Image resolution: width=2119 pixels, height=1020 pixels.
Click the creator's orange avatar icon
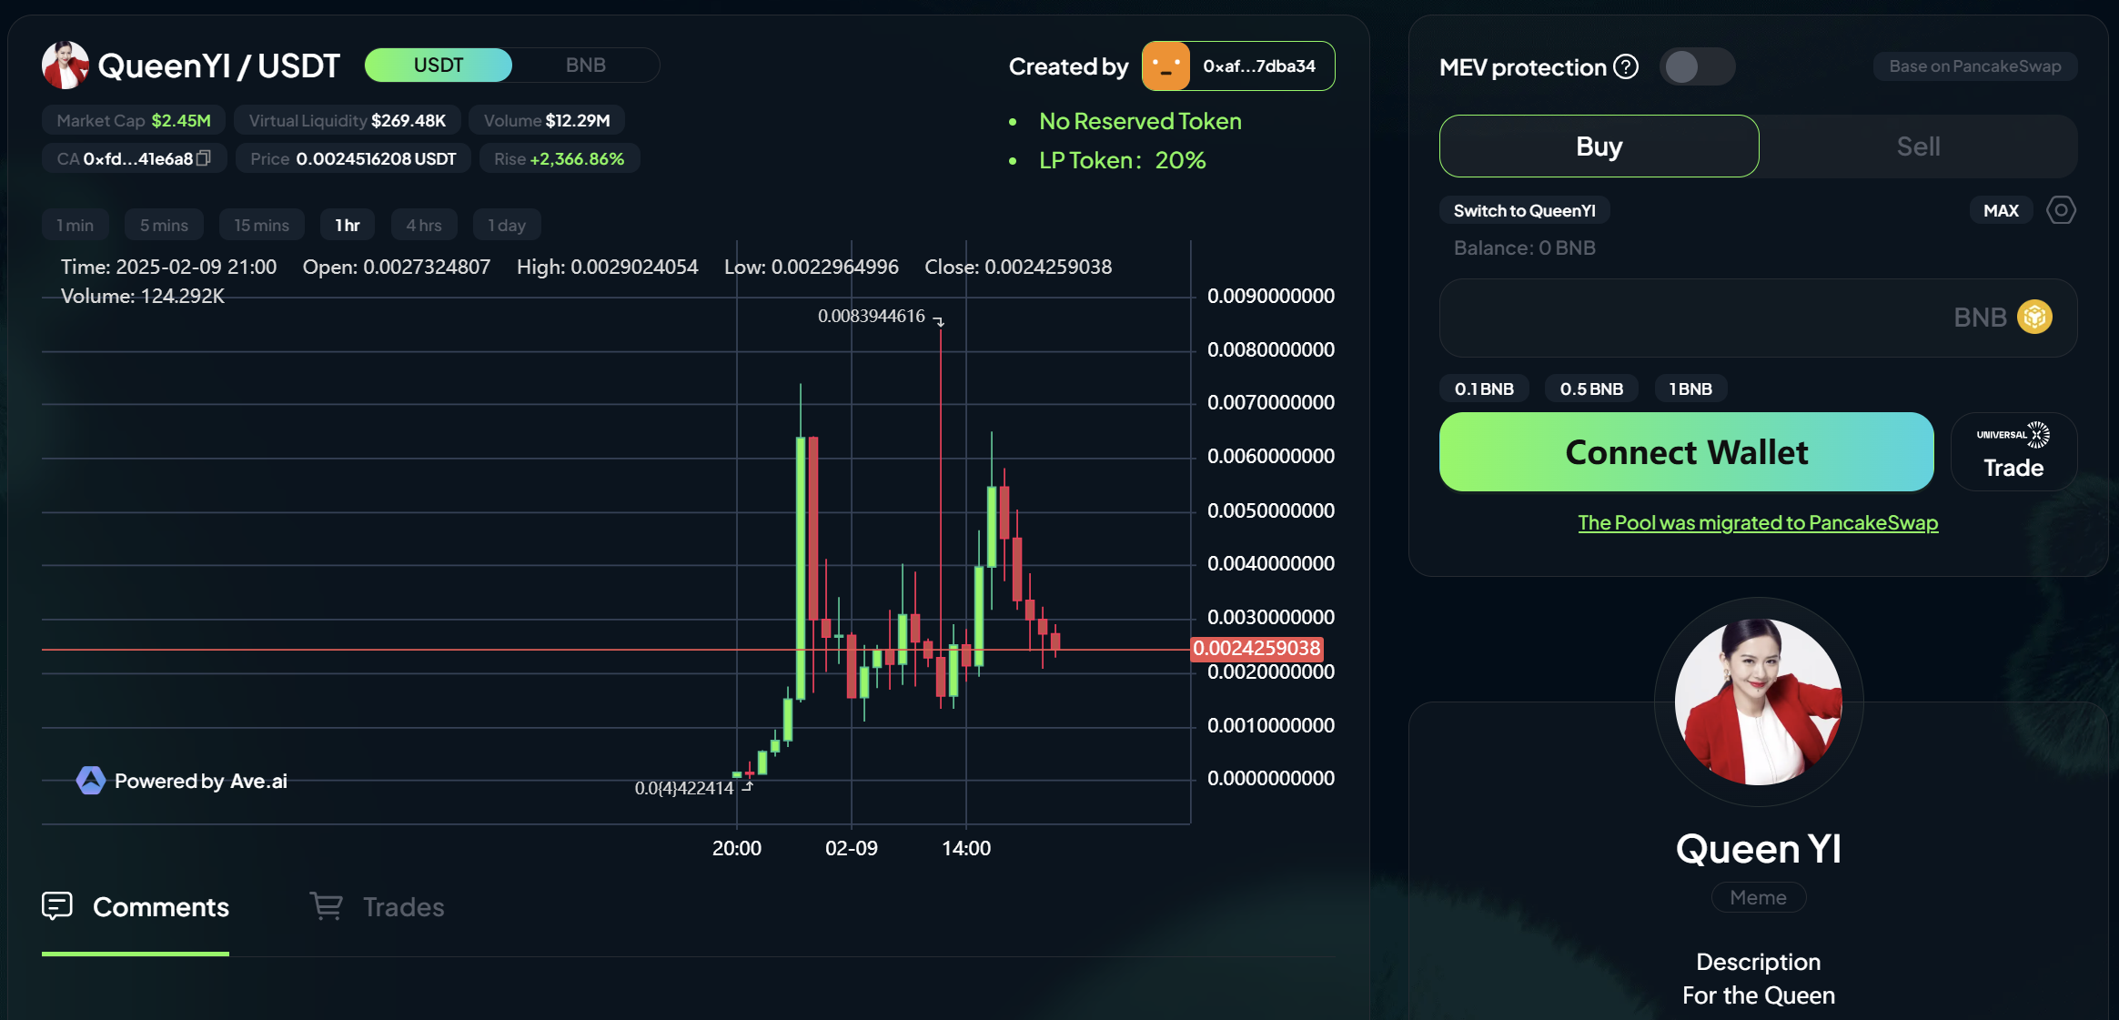pyautogui.click(x=1165, y=66)
